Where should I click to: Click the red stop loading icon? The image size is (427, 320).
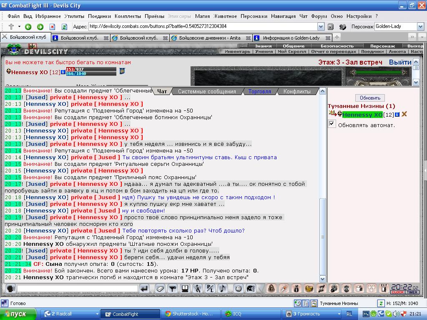coord(52,27)
